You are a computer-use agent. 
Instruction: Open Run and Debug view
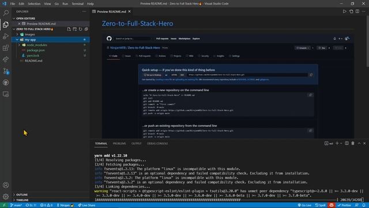[6, 36]
